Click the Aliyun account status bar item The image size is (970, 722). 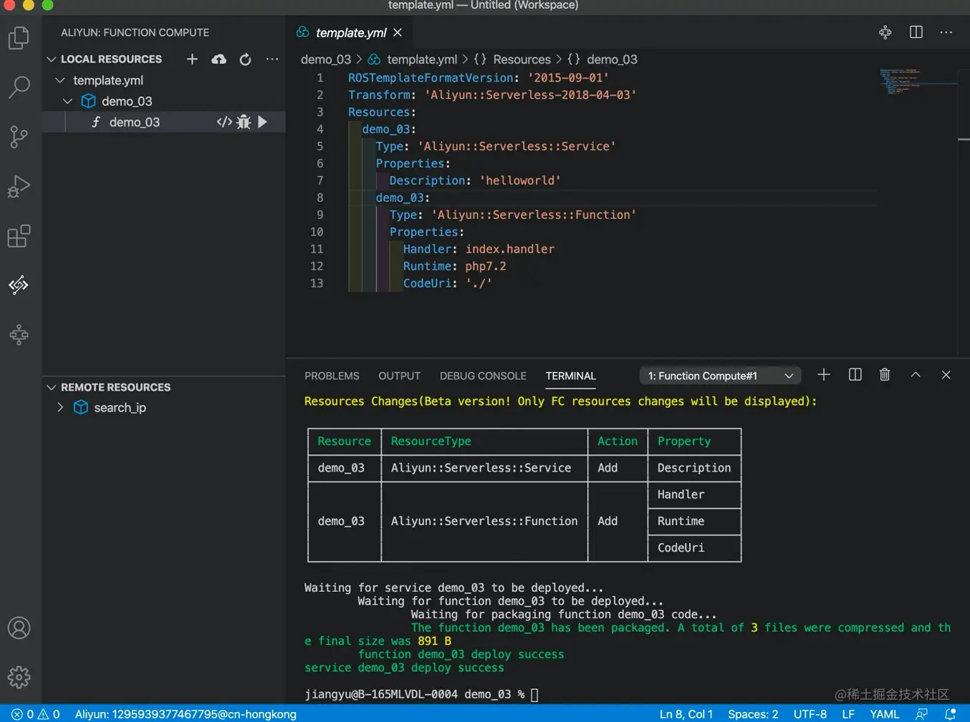pos(186,714)
